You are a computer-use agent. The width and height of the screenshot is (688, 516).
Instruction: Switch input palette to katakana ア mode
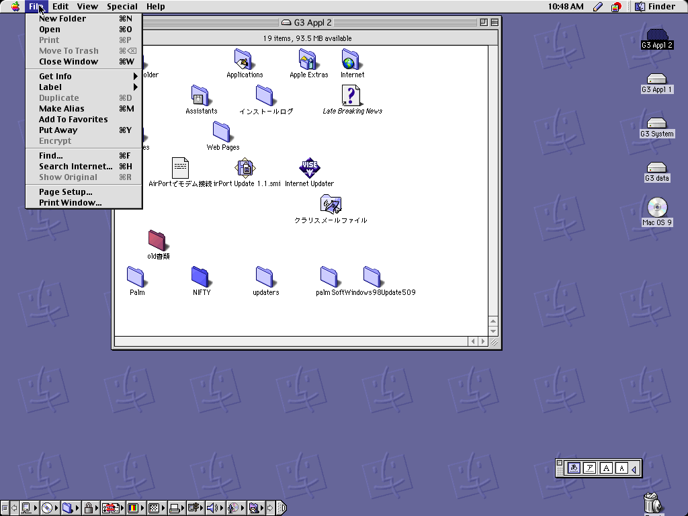pyautogui.click(x=590, y=468)
